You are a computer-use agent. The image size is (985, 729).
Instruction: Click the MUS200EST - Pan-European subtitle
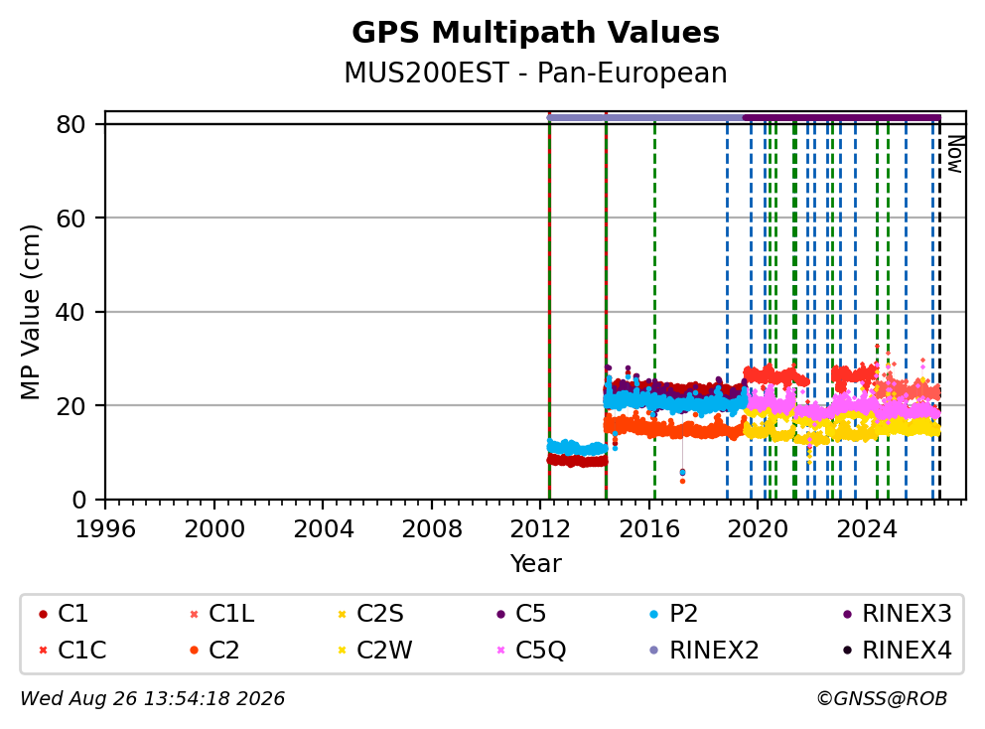pyautogui.click(x=535, y=73)
